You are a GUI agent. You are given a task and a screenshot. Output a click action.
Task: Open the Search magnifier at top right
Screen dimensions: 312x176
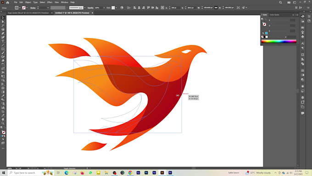pos(280,2)
